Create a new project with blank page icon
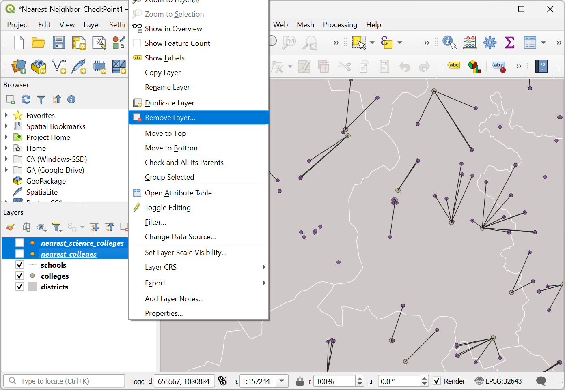The image size is (565, 390). click(19, 43)
